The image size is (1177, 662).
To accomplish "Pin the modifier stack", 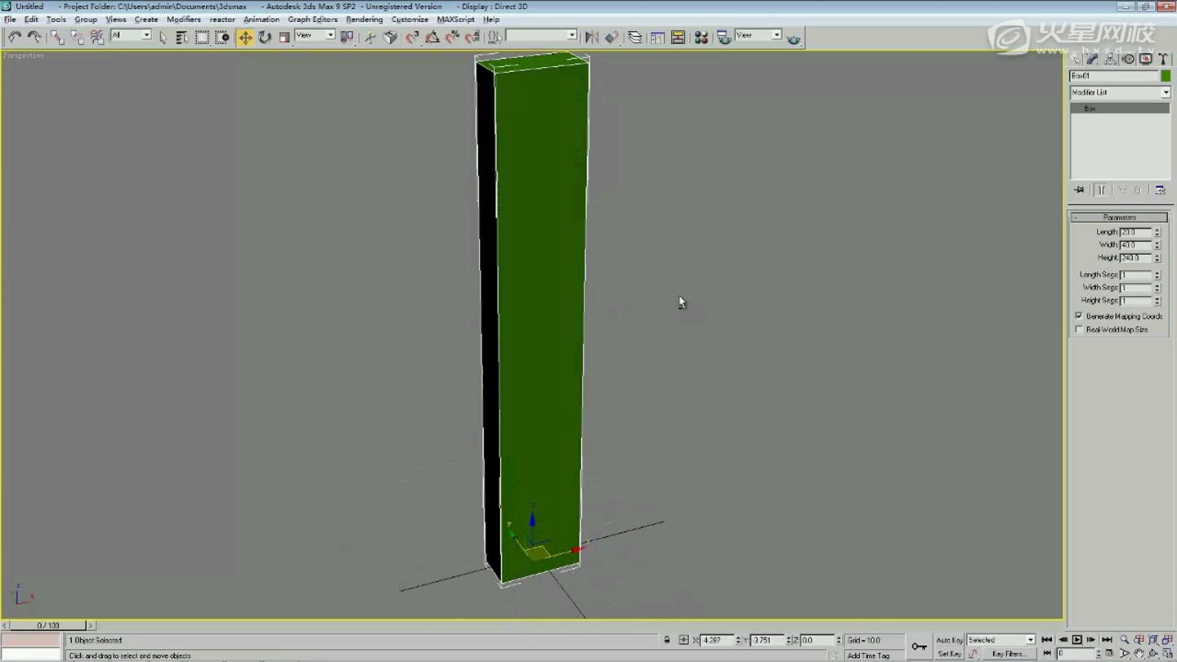I will tap(1079, 190).
